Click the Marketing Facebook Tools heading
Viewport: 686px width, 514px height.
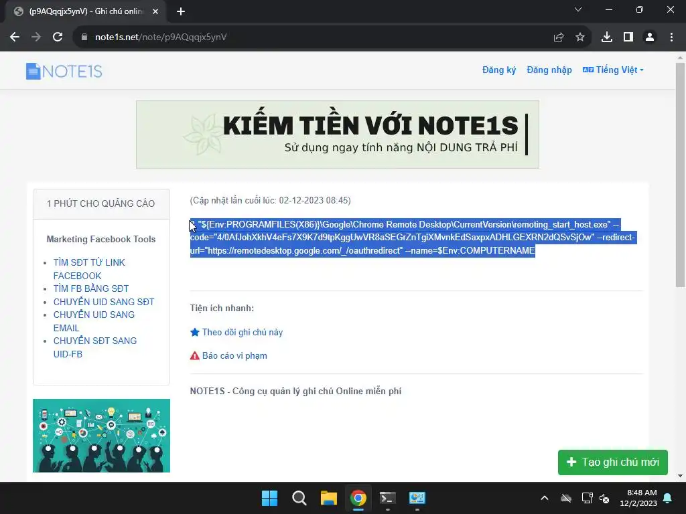(101, 239)
